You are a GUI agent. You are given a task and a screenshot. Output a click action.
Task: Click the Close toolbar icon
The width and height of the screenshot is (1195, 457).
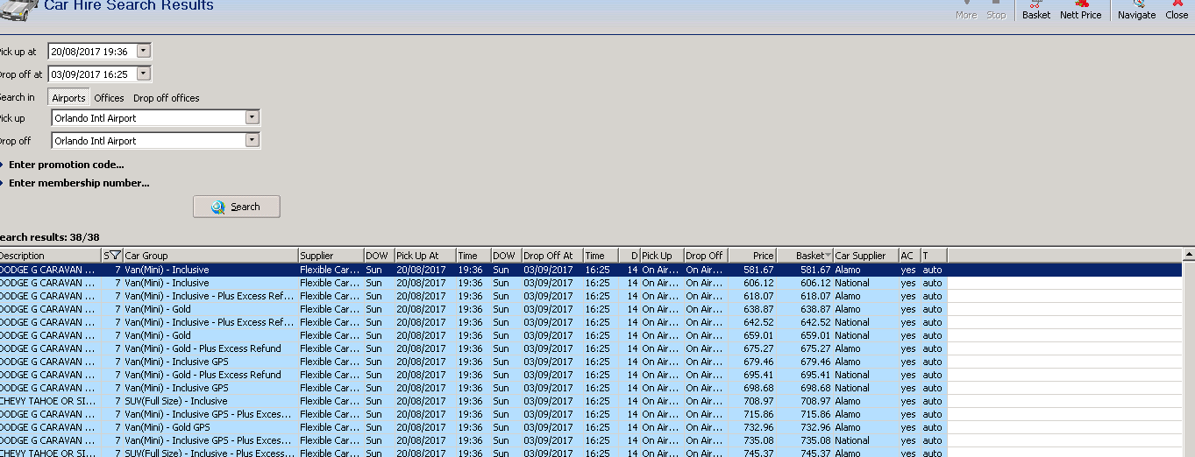click(x=1177, y=11)
